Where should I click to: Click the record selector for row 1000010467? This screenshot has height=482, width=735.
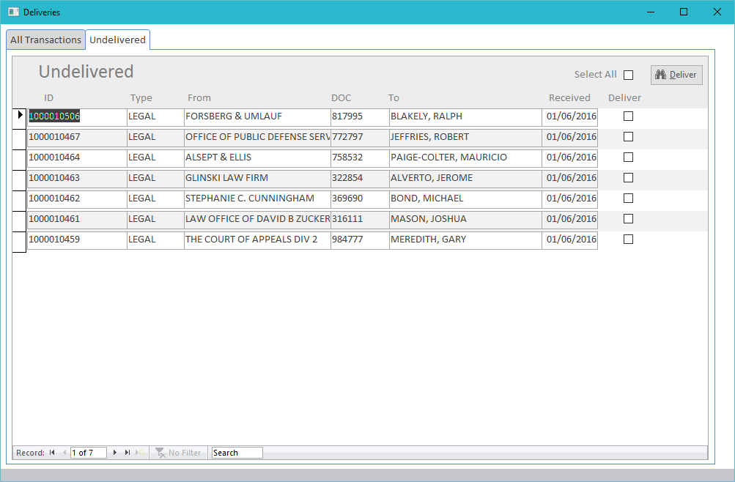pyautogui.click(x=19, y=138)
